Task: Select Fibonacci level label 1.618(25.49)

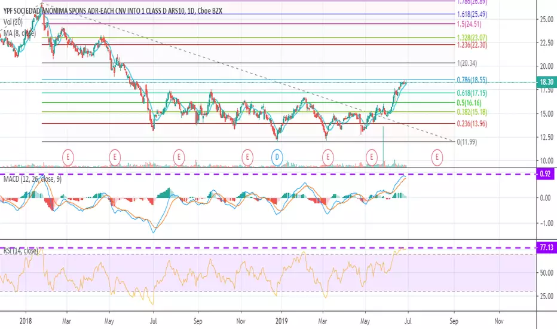Action: pos(472,14)
